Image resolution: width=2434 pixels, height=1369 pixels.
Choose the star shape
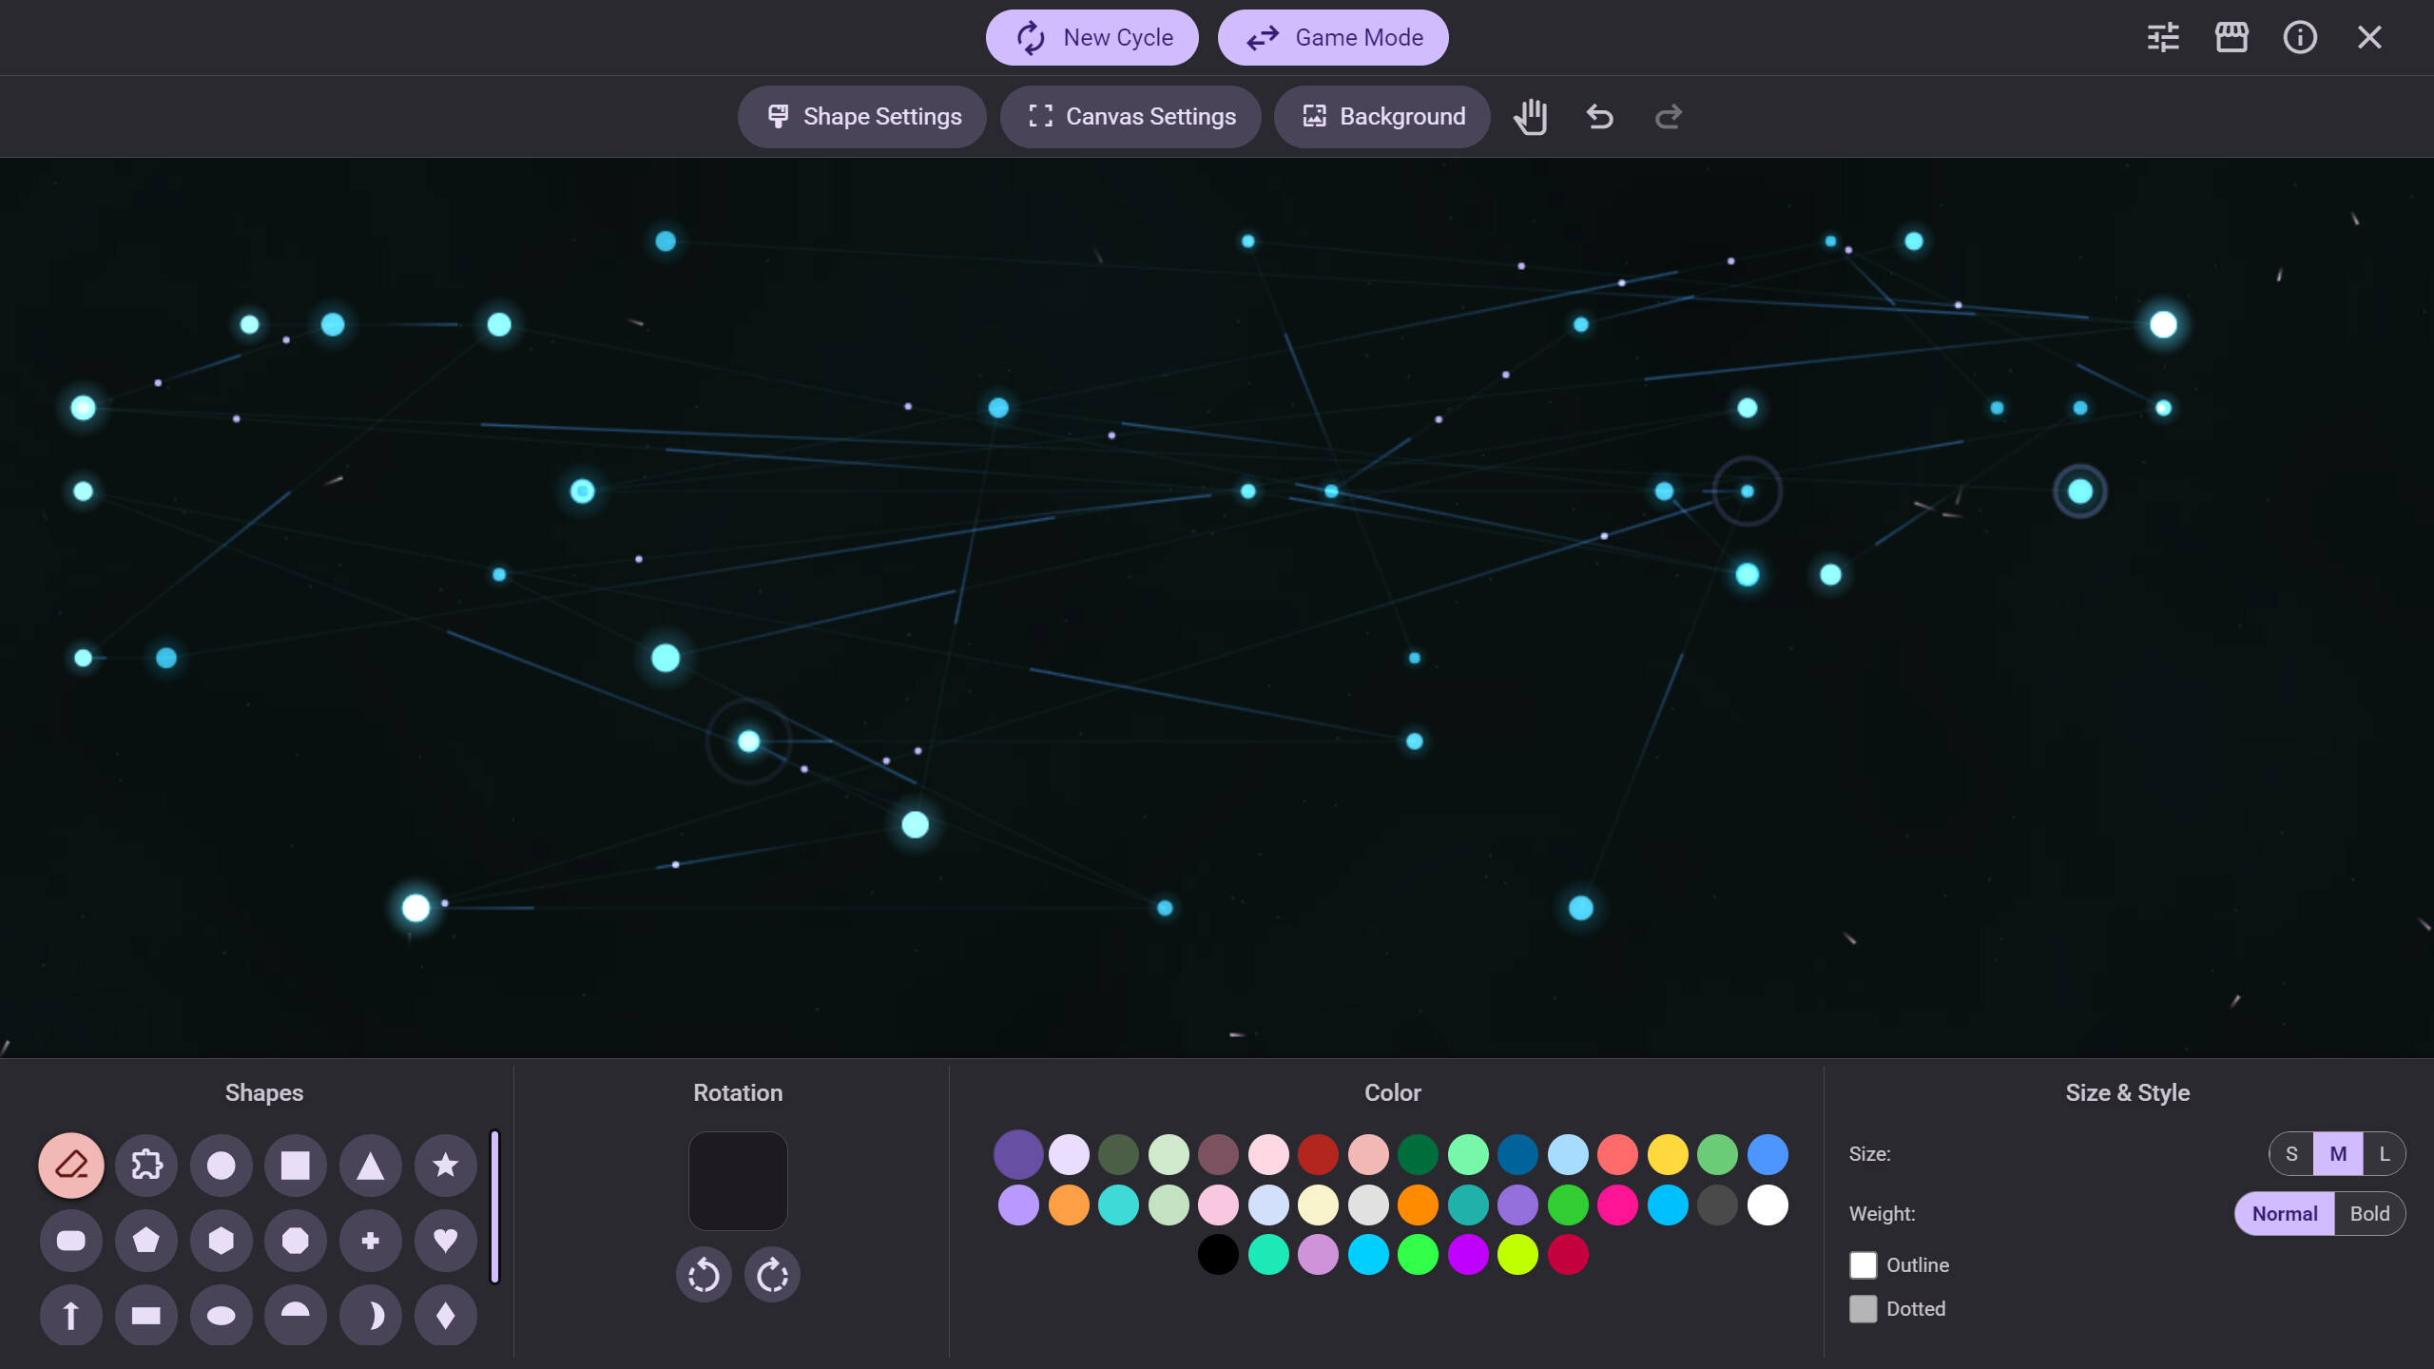[x=444, y=1165]
